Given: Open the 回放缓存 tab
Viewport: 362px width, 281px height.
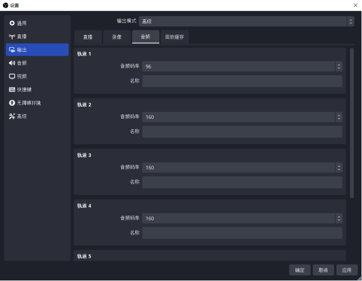Looking at the screenshot, I should coord(175,37).
